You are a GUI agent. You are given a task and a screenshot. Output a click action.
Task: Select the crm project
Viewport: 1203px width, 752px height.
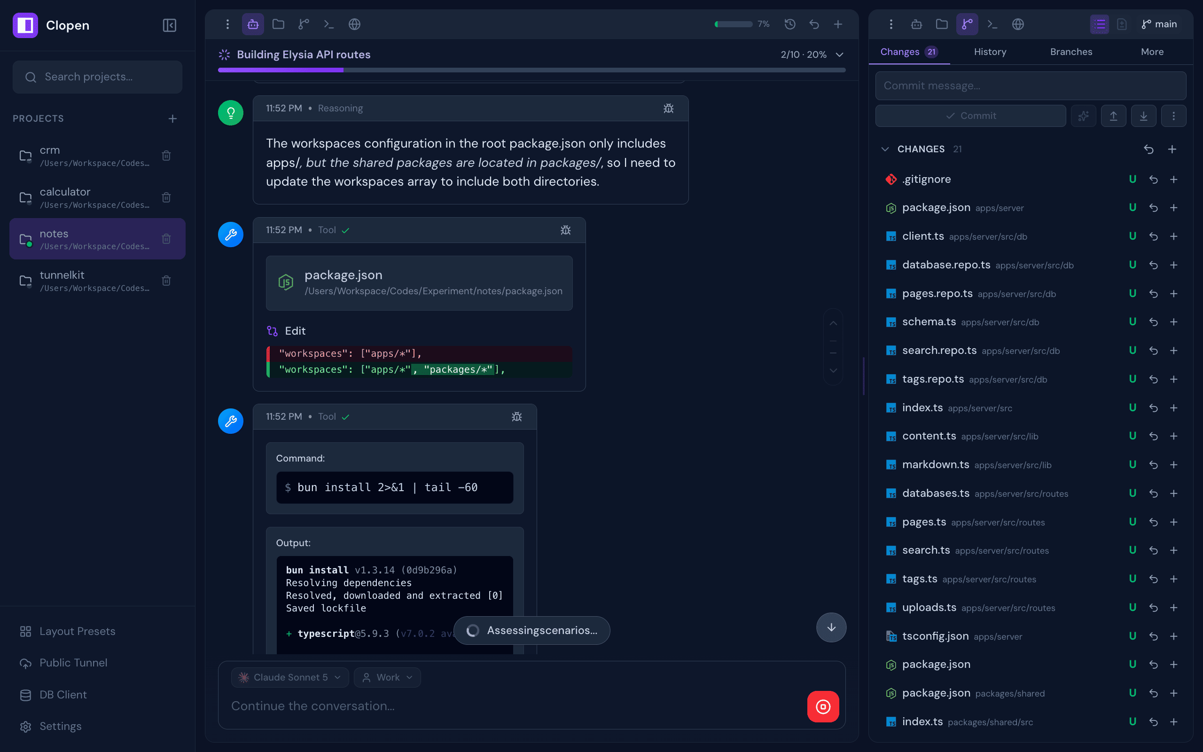[x=97, y=156]
